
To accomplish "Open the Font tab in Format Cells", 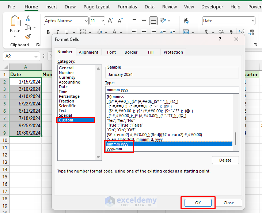I will pyautogui.click(x=111, y=52).
